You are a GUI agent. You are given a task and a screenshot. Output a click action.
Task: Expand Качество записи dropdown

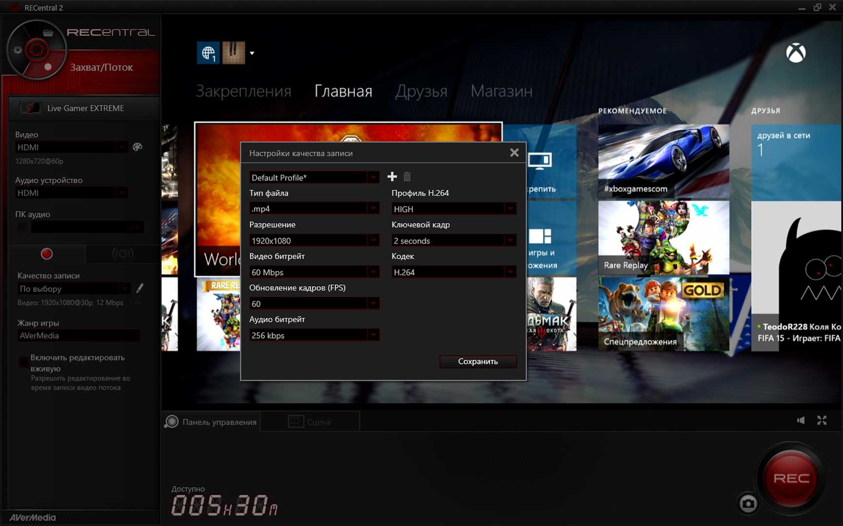[124, 289]
